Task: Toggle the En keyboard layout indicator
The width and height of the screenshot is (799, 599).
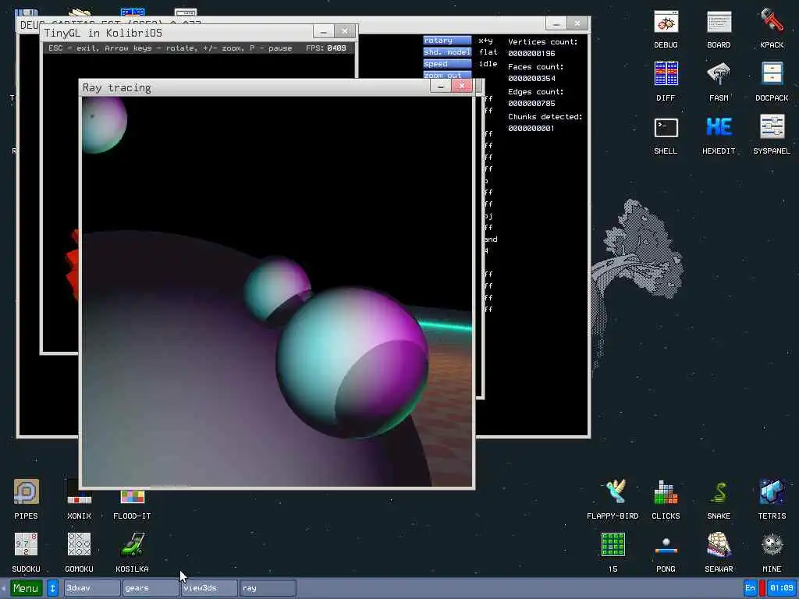Action: (x=750, y=588)
